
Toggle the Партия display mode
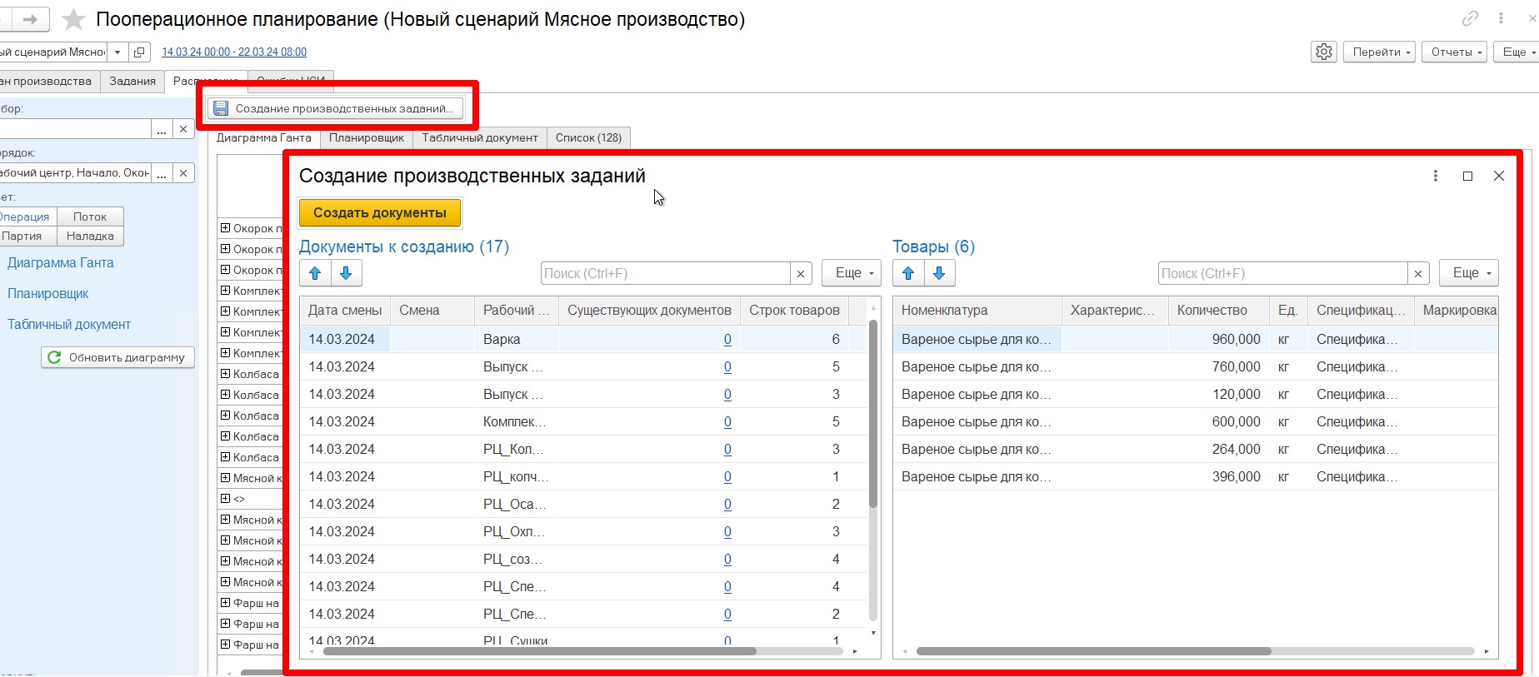[x=22, y=236]
